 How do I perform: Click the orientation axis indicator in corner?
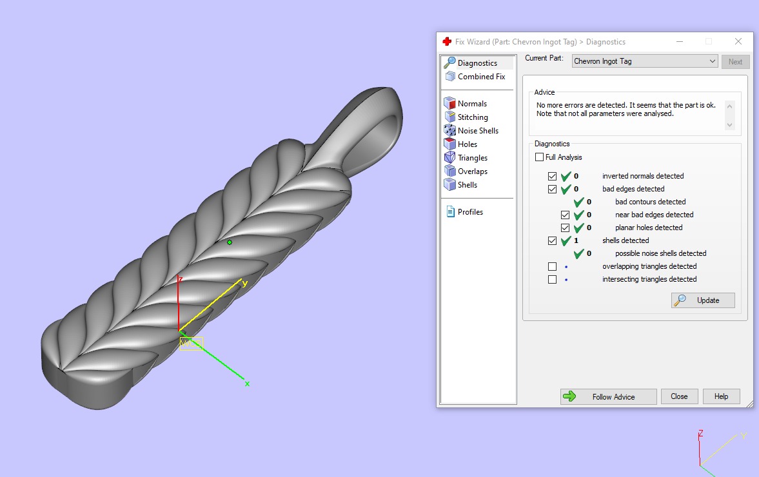[724, 453]
